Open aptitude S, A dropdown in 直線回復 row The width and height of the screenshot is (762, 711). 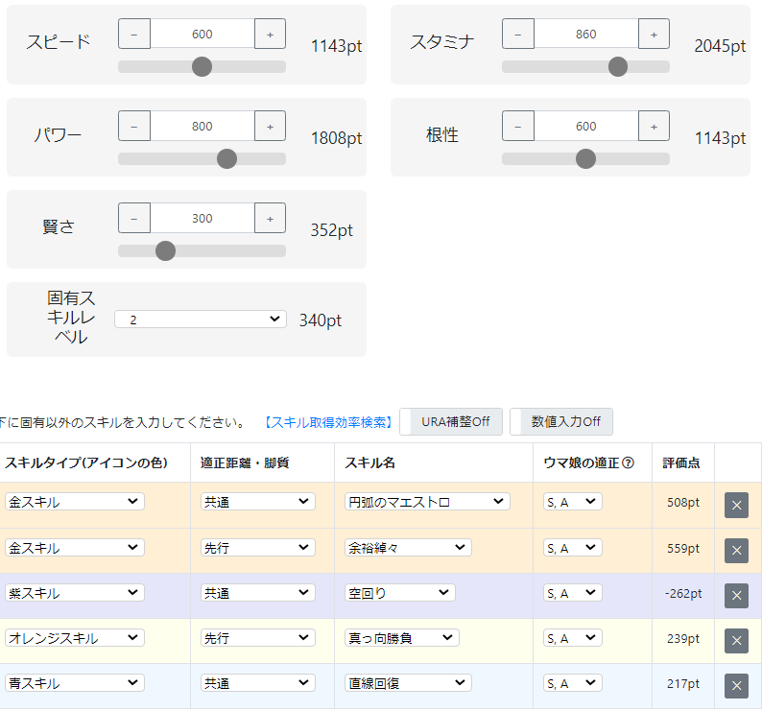tap(573, 683)
